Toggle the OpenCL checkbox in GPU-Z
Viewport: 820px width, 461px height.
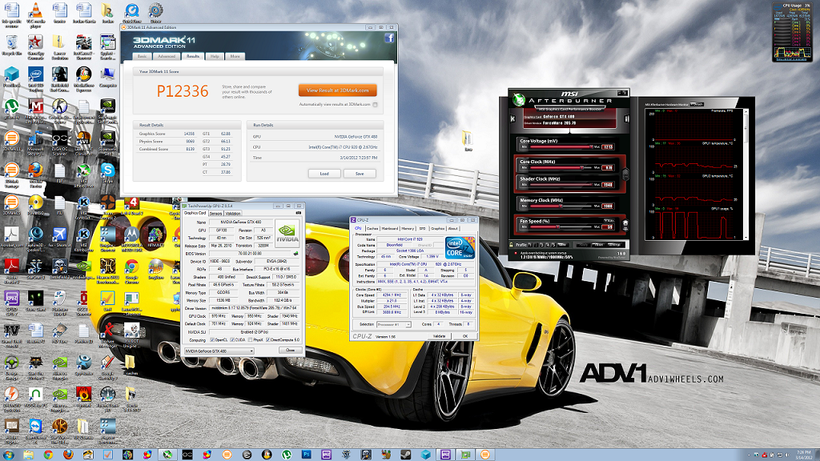[211, 339]
